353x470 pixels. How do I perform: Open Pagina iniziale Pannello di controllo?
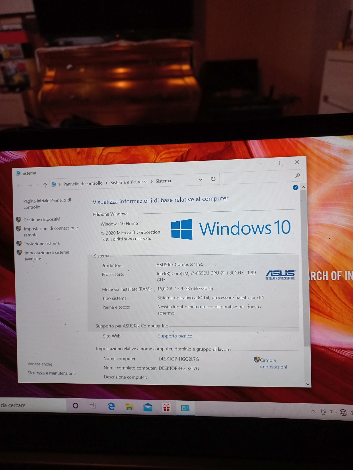point(47,204)
